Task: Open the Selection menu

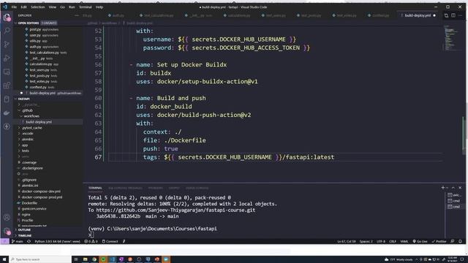Action: point(37,7)
